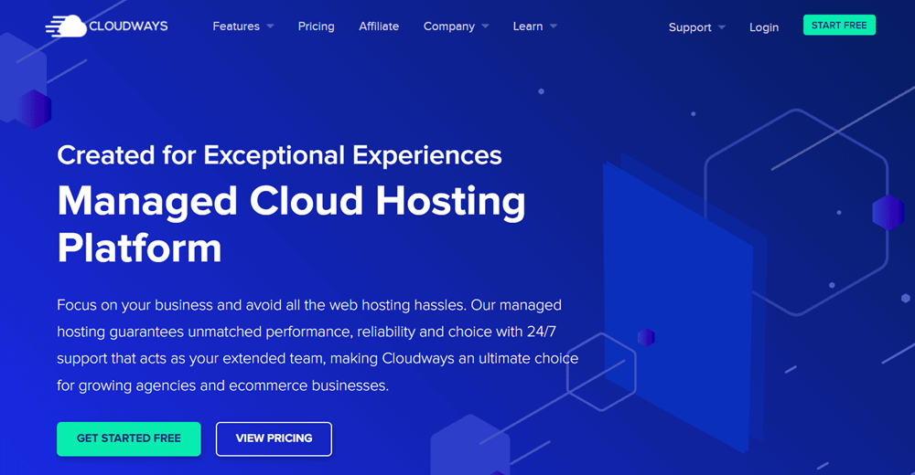The image size is (915, 475).
Task: Click the GET STARTED FREE button
Action: (129, 438)
